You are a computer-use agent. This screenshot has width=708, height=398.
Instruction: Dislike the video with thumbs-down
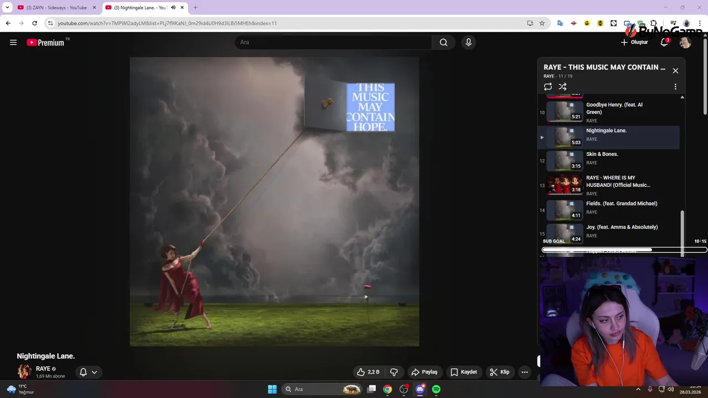click(394, 372)
